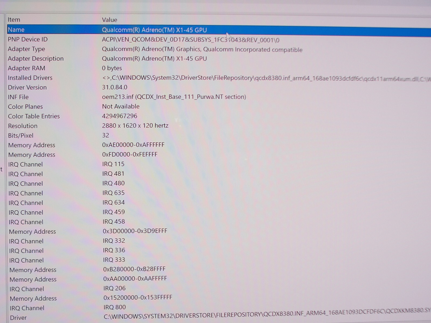Select the "PNP Device ID" row
This screenshot has width=431, height=323.
(219, 40)
